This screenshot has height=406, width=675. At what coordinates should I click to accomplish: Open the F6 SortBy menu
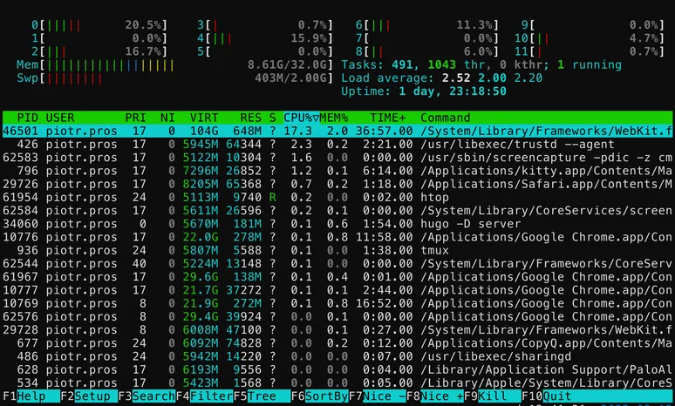[x=319, y=396]
